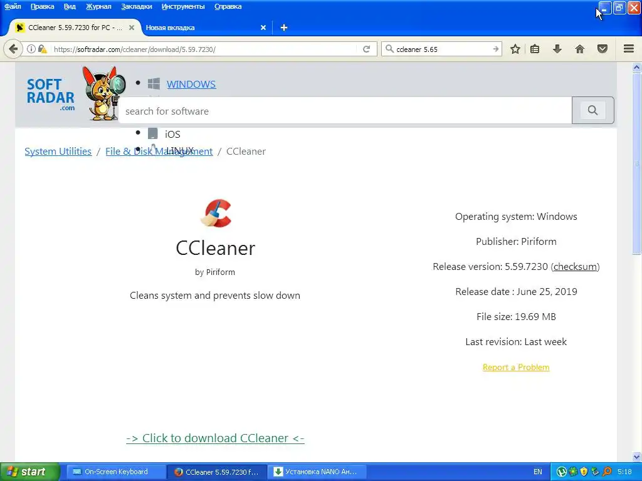Screen dimensions: 642x481
Task: Focus the URL address bar
Action: (205, 49)
